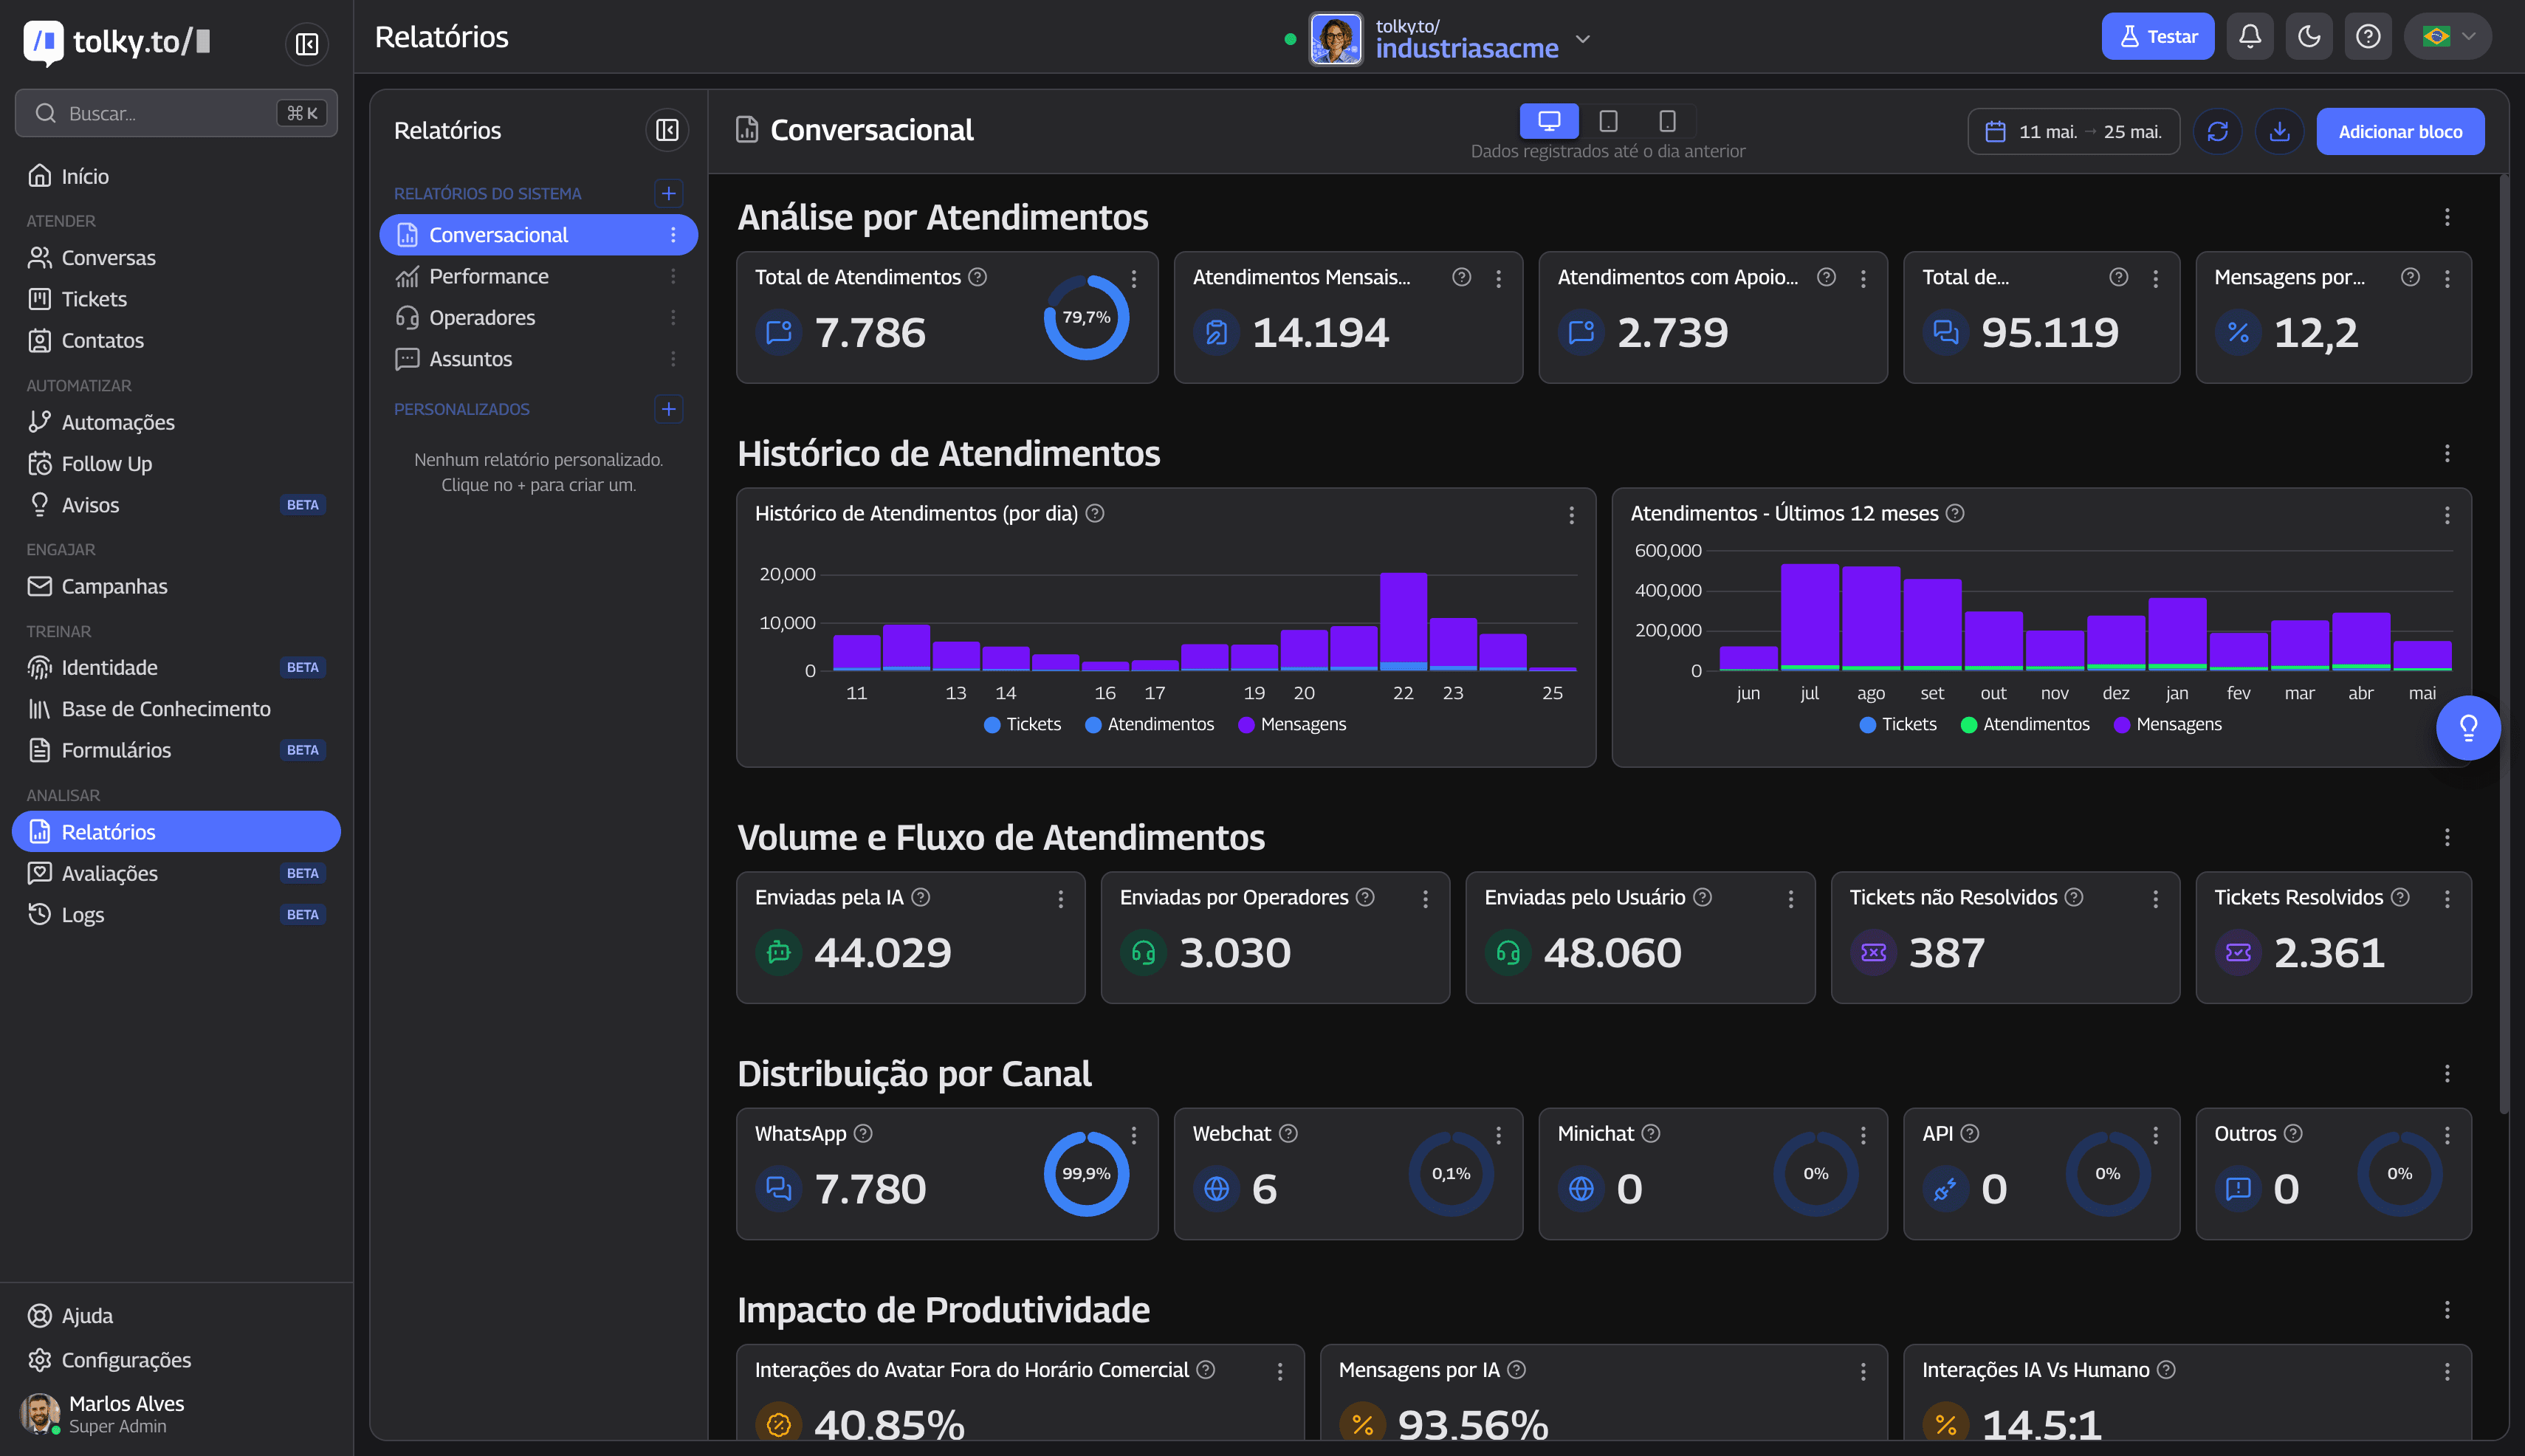Open Avaliações in sidebar

176,873
